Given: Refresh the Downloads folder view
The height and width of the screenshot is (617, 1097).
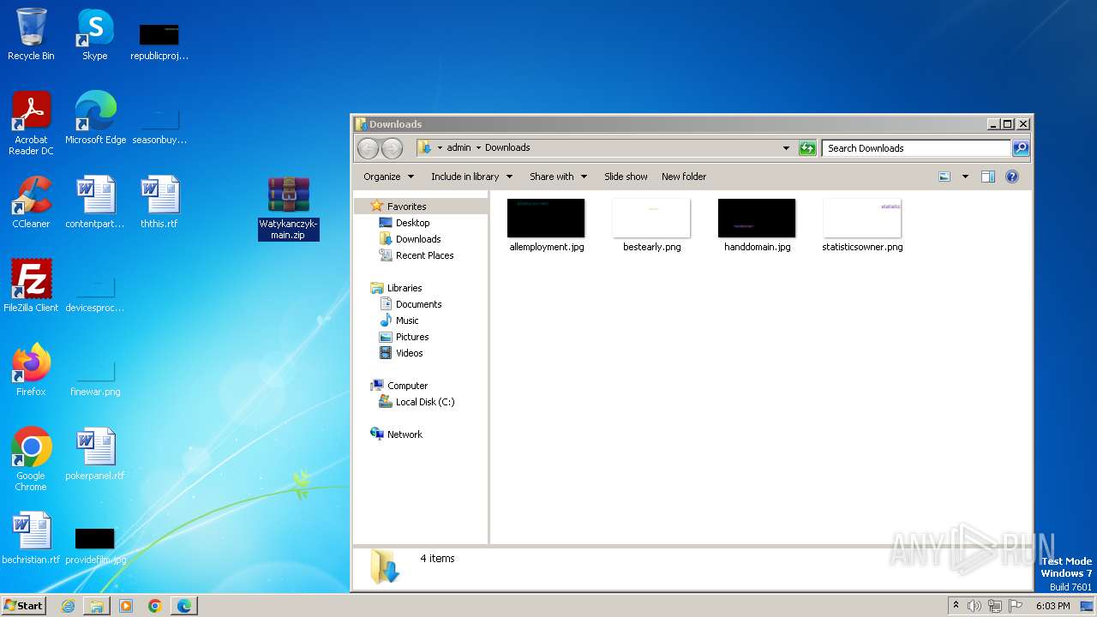Looking at the screenshot, I should [x=807, y=148].
